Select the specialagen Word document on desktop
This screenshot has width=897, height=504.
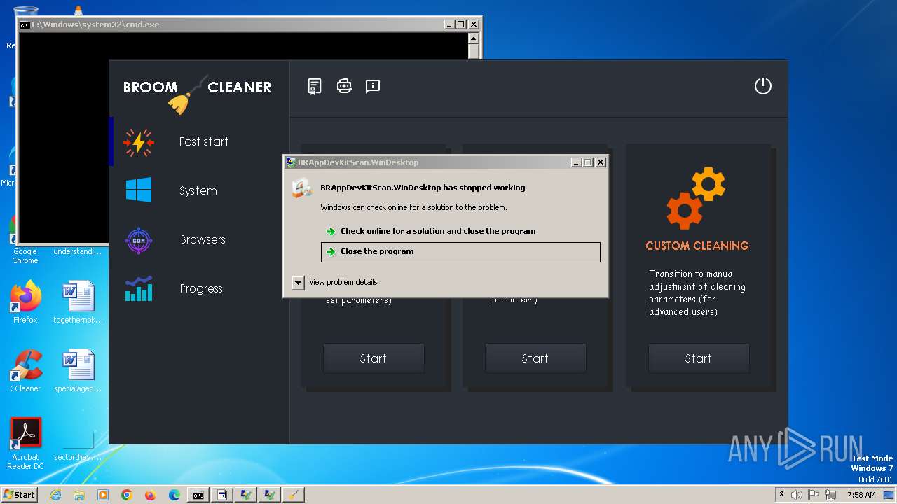click(x=78, y=371)
